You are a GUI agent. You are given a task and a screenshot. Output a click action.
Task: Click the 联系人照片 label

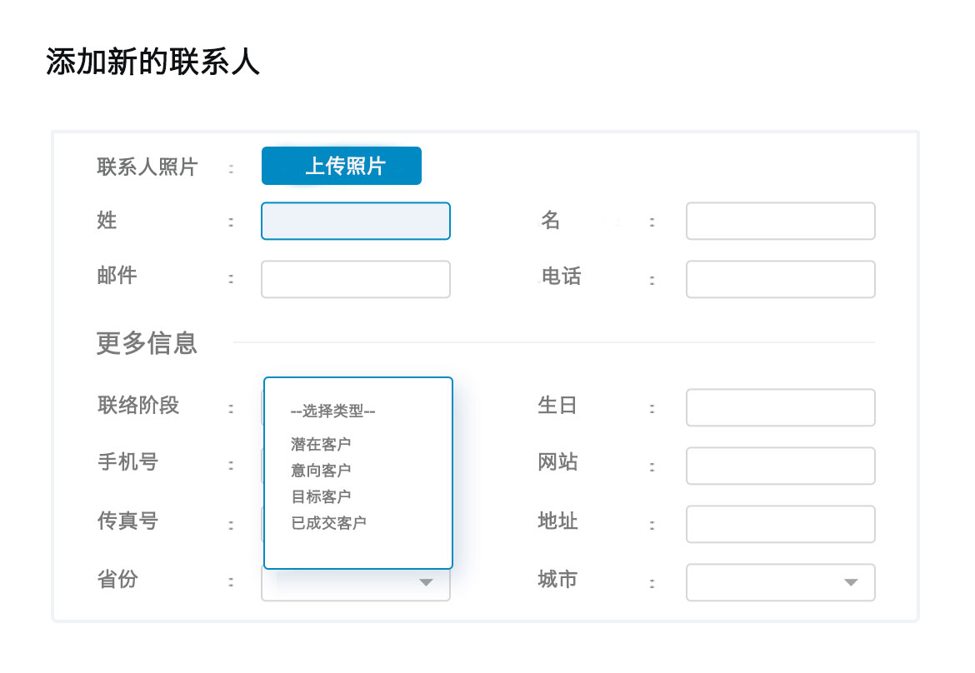click(147, 167)
